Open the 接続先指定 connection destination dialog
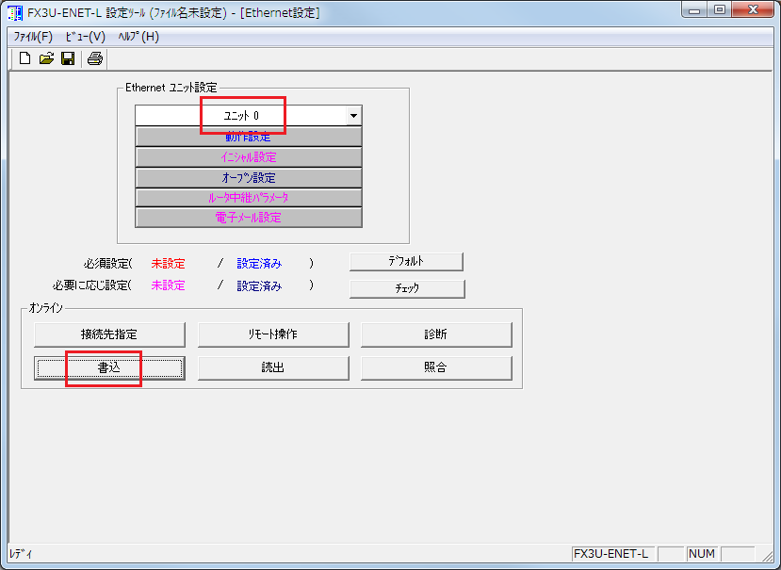The height and width of the screenshot is (570, 781). [x=109, y=334]
